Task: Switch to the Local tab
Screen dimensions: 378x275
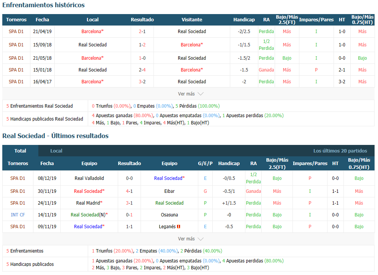Action: coord(56,151)
